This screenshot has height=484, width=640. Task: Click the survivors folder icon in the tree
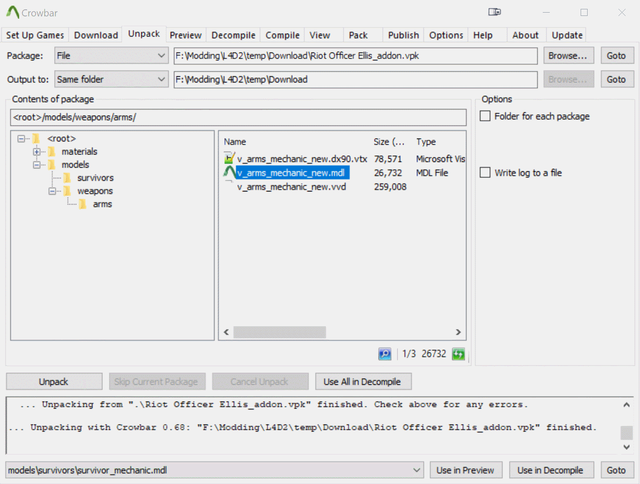[67, 178]
